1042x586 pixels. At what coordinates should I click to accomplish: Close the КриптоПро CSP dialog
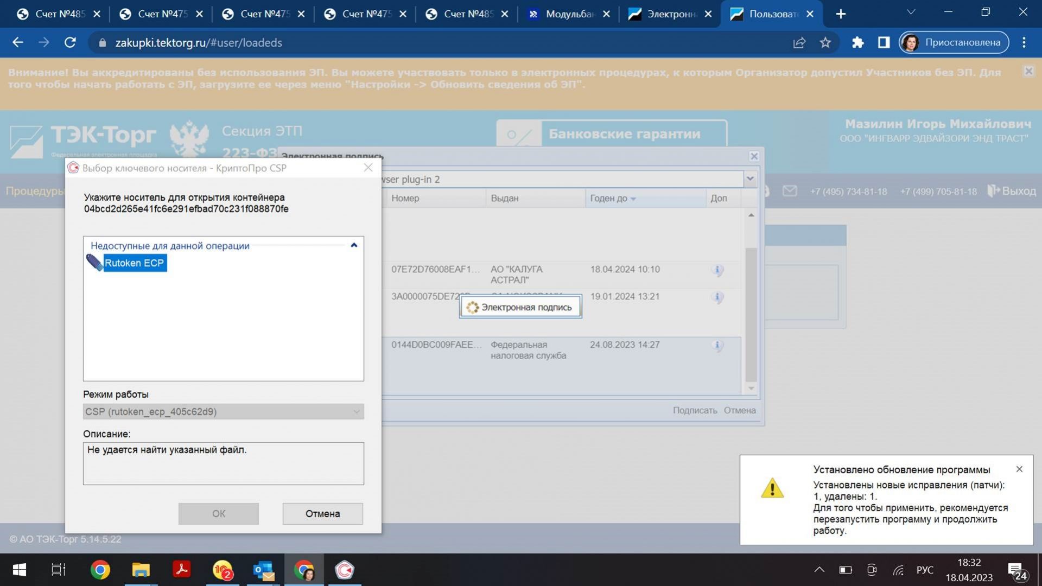pos(368,168)
